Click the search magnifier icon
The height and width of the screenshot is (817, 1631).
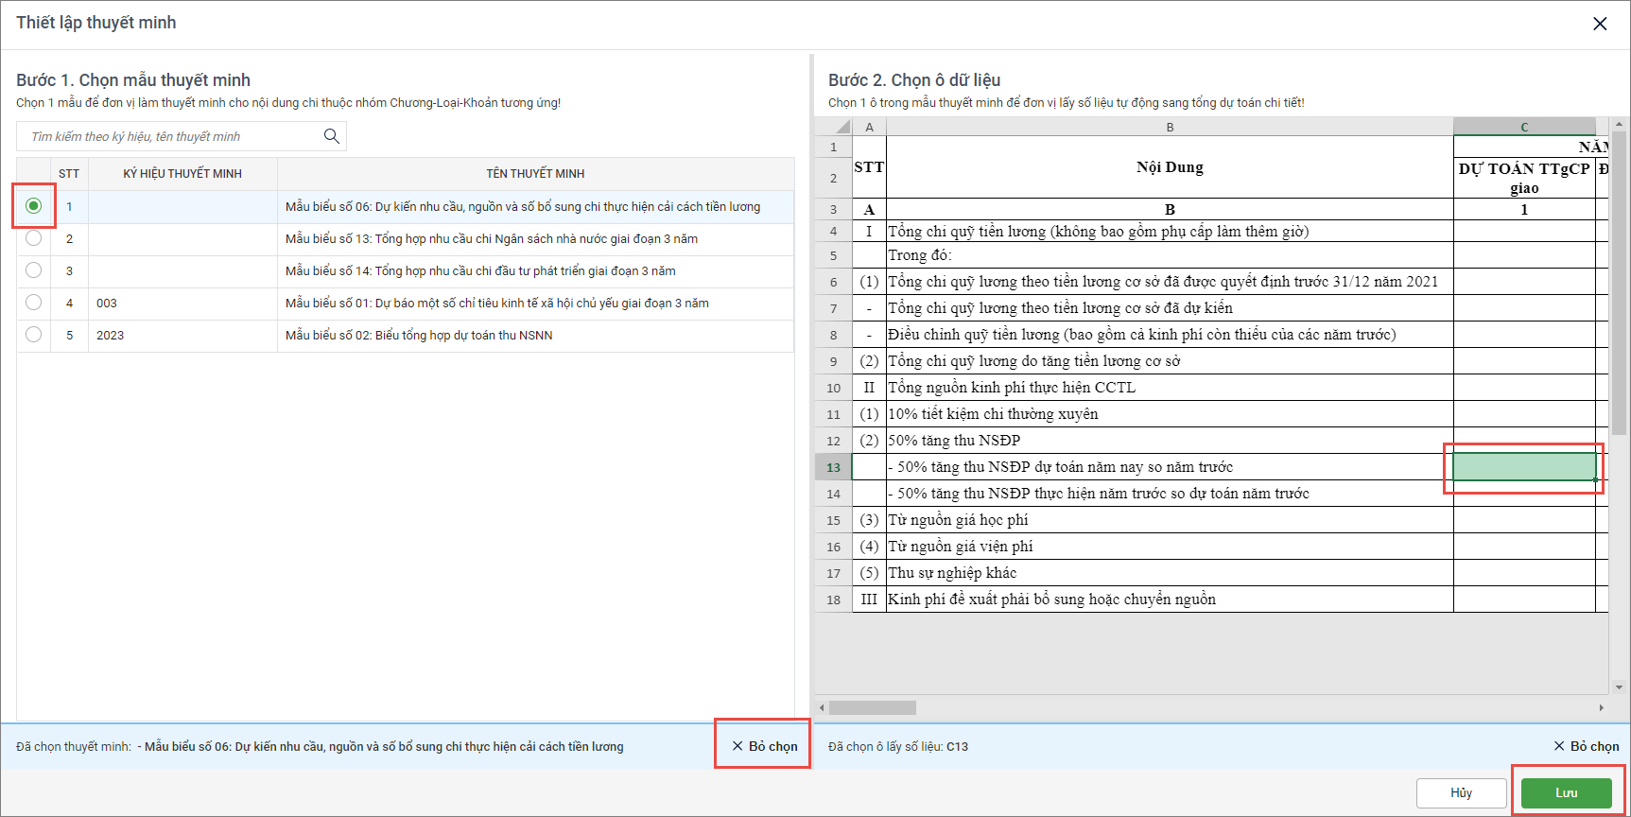point(331,136)
